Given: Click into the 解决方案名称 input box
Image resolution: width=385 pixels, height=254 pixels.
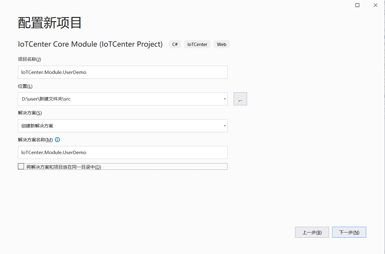Looking at the screenshot, I should (x=122, y=152).
